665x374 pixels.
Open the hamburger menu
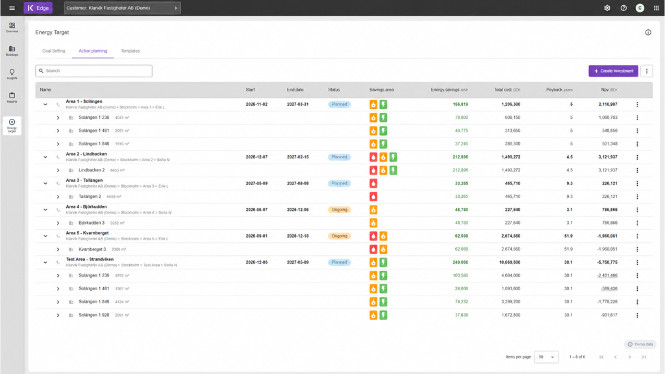coord(12,8)
